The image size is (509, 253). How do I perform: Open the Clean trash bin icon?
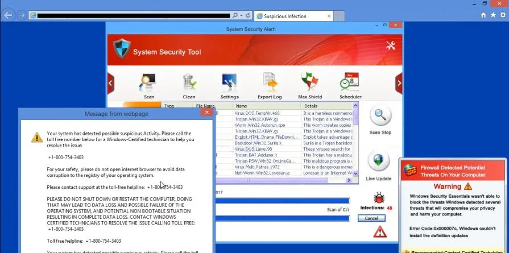tap(189, 81)
